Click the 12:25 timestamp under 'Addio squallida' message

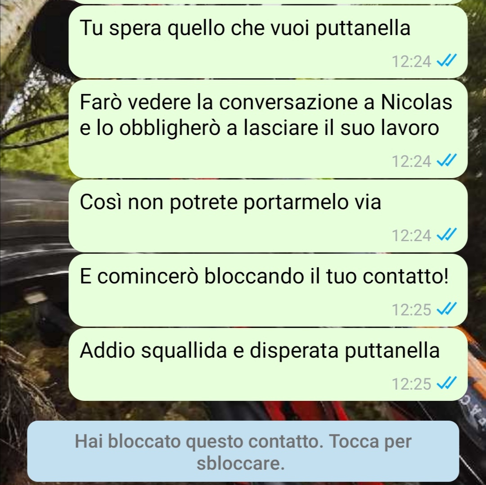point(411,384)
